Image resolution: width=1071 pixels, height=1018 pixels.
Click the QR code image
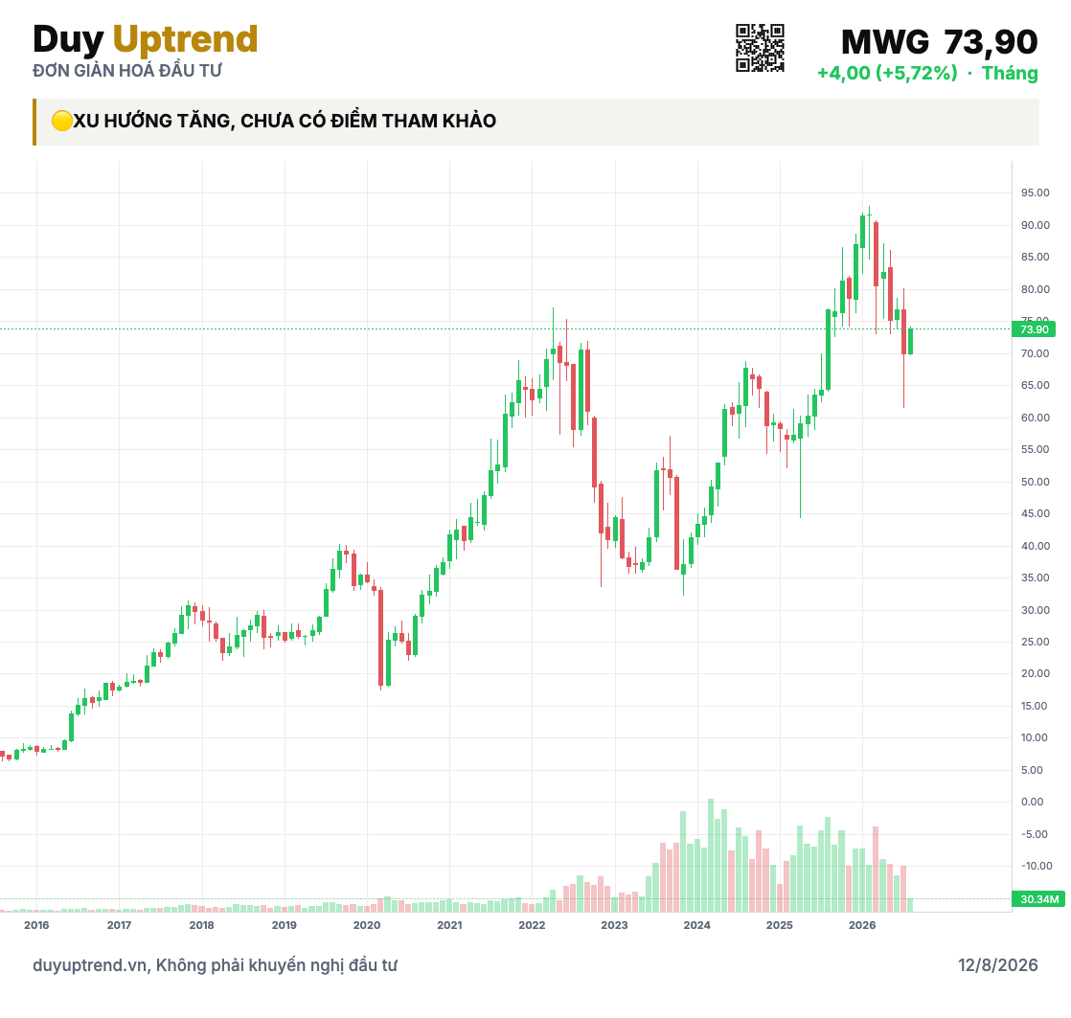click(760, 48)
